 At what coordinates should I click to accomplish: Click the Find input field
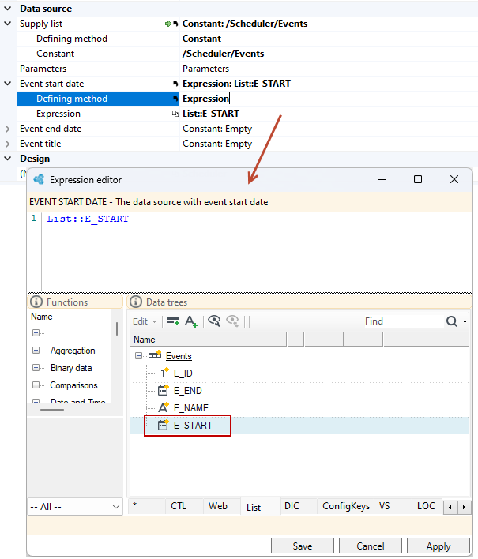pos(403,321)
